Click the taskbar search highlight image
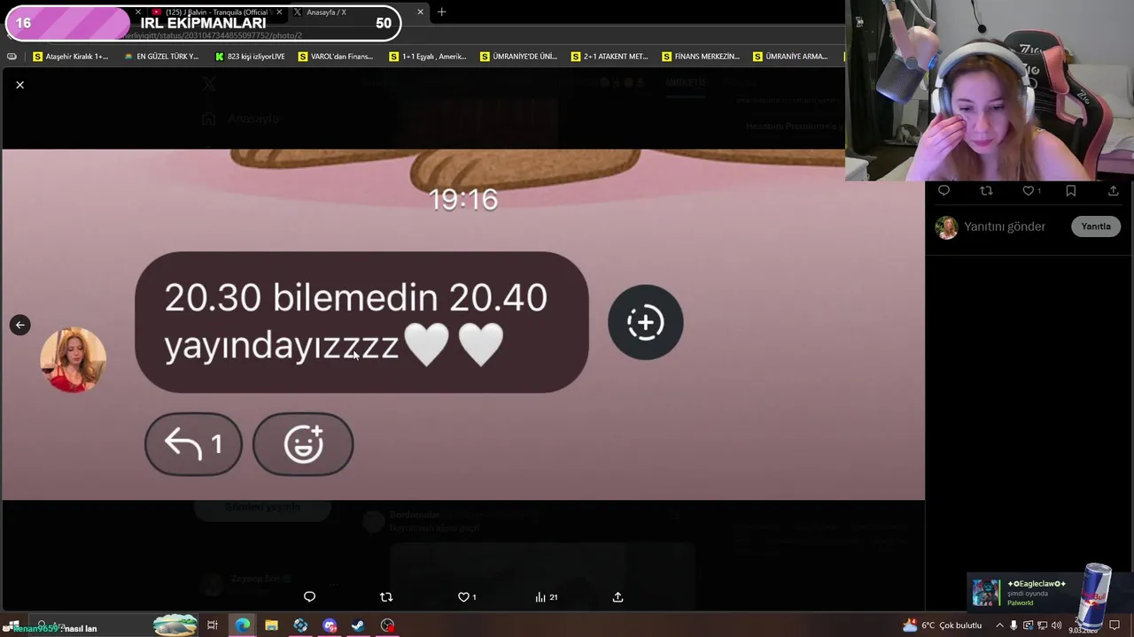The image size is (1134, 637). coord(175,625)
